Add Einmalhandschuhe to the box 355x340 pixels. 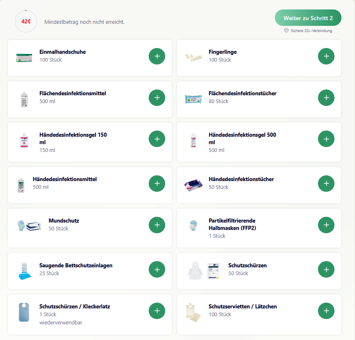click(x=157, y=56)
